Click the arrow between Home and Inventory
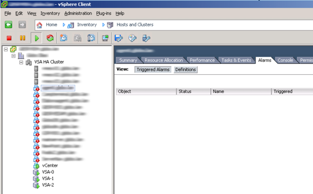Screen dimensions: 313x194 [x=64, y=25]
